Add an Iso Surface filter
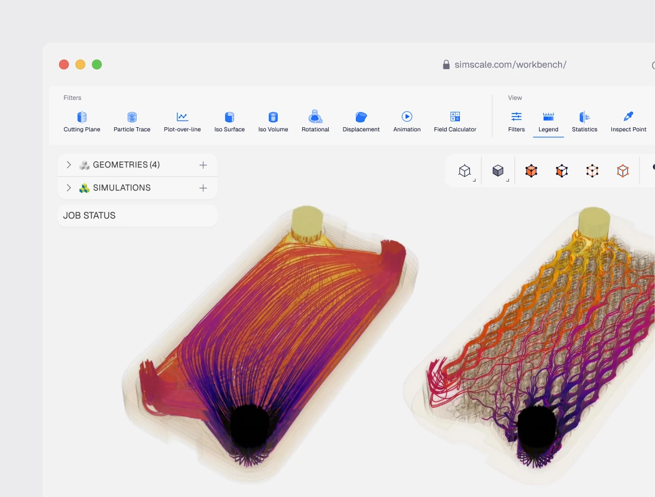The height and width of the screenshot is (497, 655). pyautogui.click(x=229, y=122)
